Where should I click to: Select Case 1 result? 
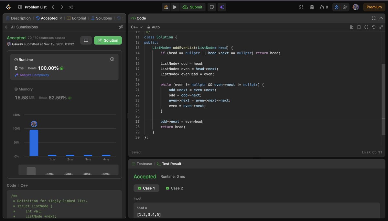point(146,188)
